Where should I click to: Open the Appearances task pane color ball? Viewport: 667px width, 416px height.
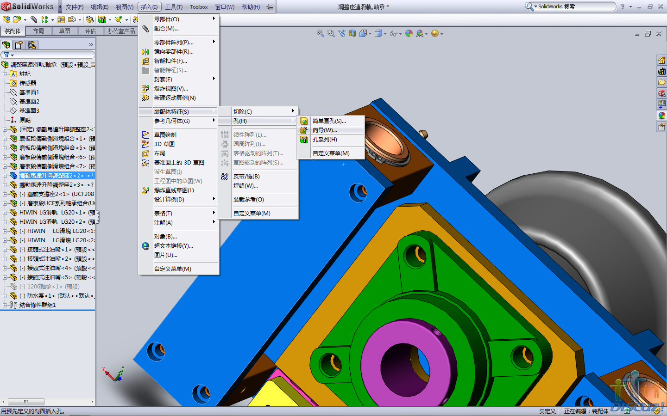coord(661,116)
